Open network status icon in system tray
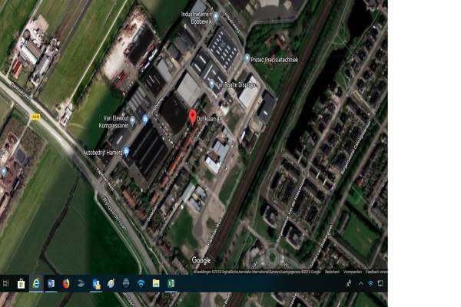 370,283
